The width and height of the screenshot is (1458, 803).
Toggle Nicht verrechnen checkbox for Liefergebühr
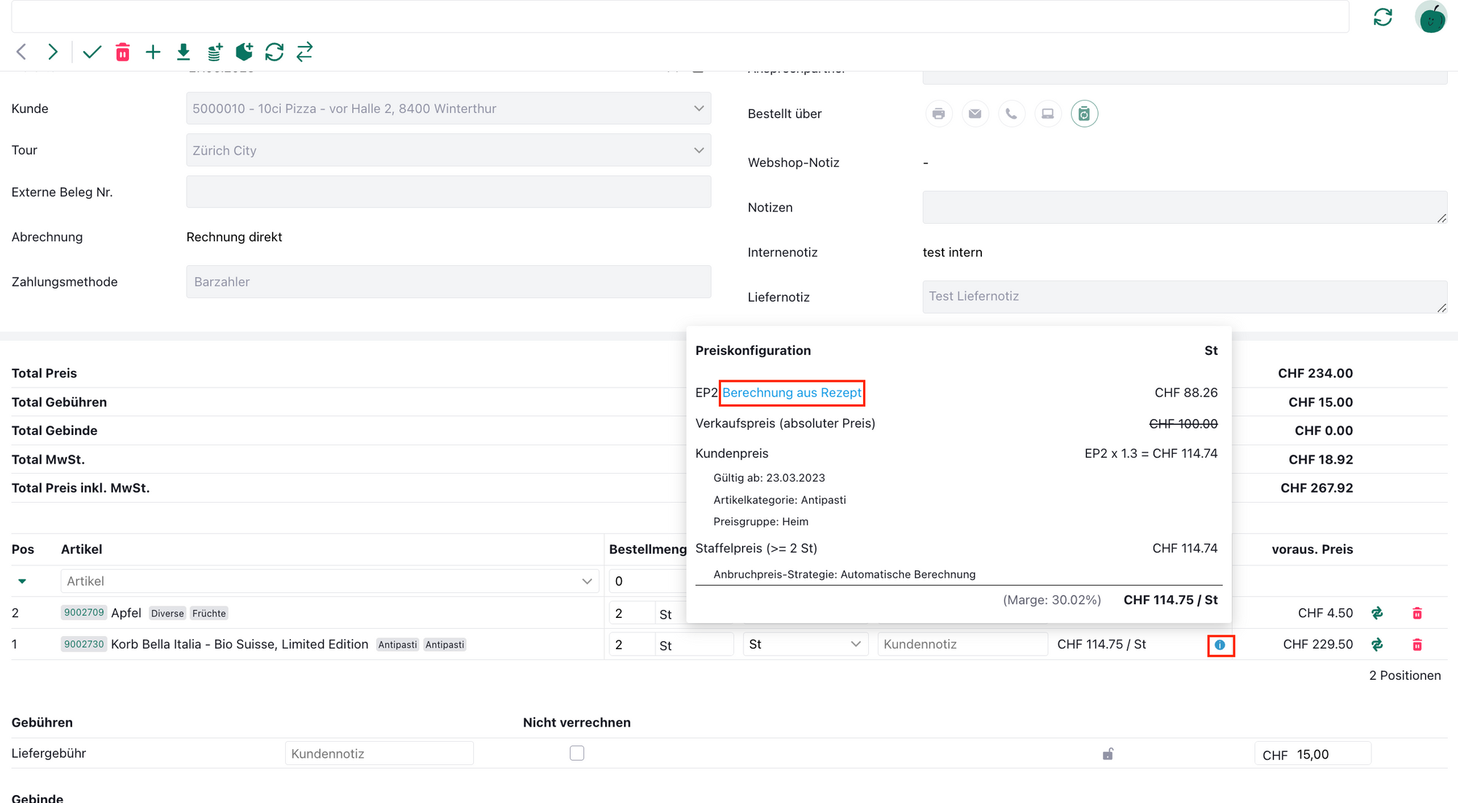click(x=577, y=753)
